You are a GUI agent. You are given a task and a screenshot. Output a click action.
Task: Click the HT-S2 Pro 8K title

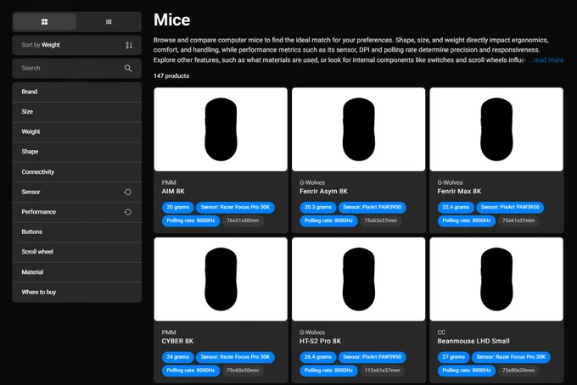pyautogui.click(x=320, y=341)
